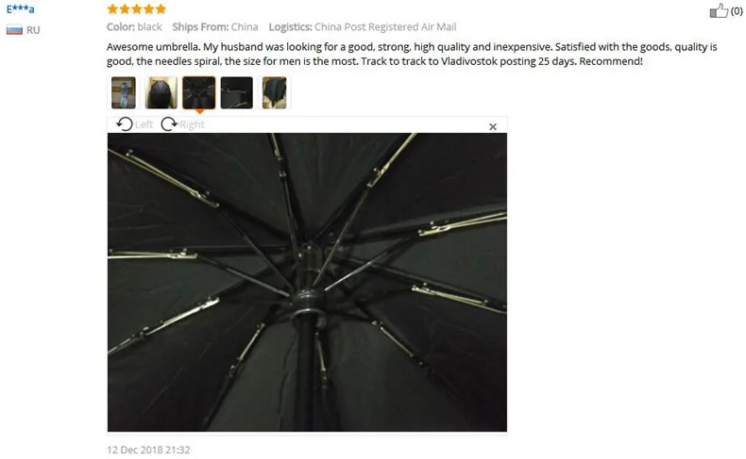The height and width of the screenshot is (459, 746).
Task: Rotate the photo with the Left arrow icon
Action: [x=124, y=124]
